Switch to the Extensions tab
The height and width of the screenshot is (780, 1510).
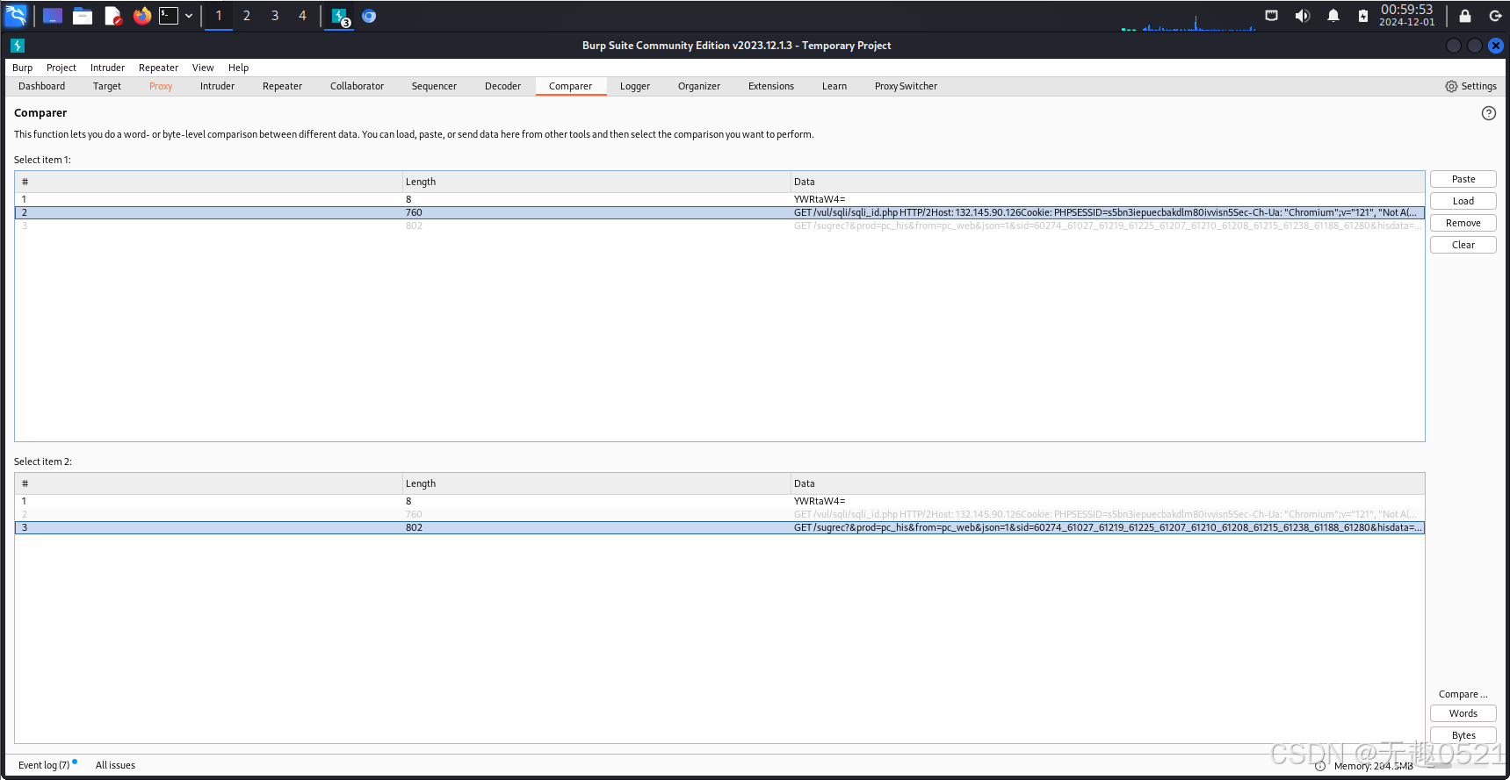[x=771, y=86]
